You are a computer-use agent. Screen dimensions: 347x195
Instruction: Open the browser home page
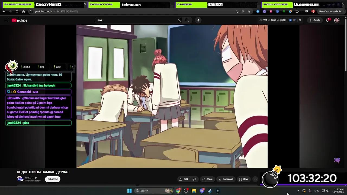point(23,11)
